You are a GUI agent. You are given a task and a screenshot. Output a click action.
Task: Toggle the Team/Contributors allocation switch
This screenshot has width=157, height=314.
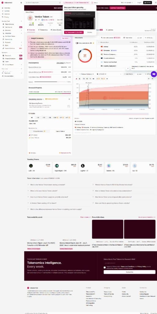[x=102, y=58]
